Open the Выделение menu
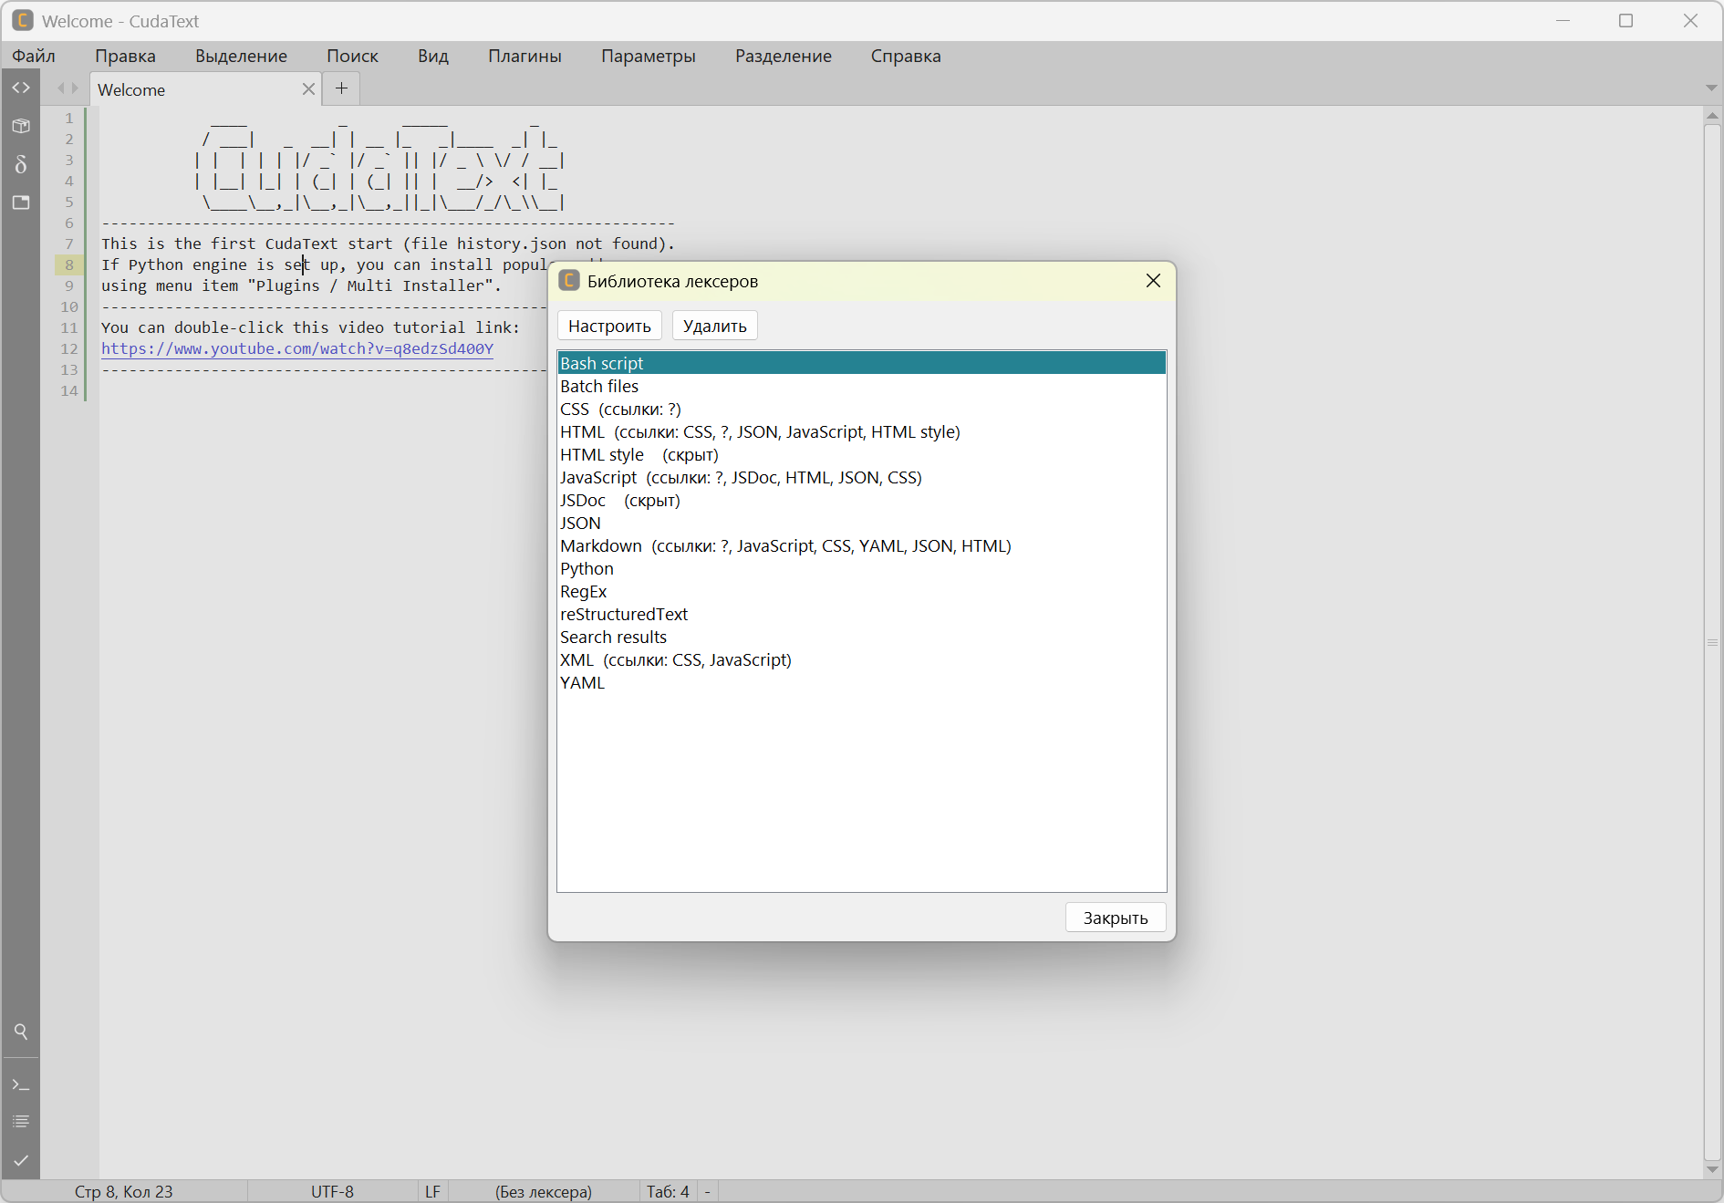 (x=241, y=56)
